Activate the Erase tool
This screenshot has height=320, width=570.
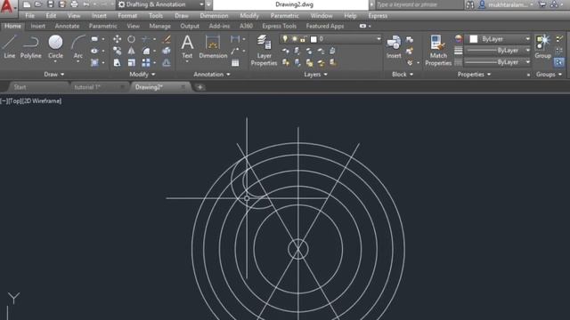[167, 39]
